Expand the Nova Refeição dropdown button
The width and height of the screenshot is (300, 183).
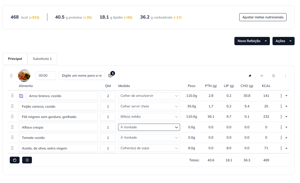click(266, 41)
